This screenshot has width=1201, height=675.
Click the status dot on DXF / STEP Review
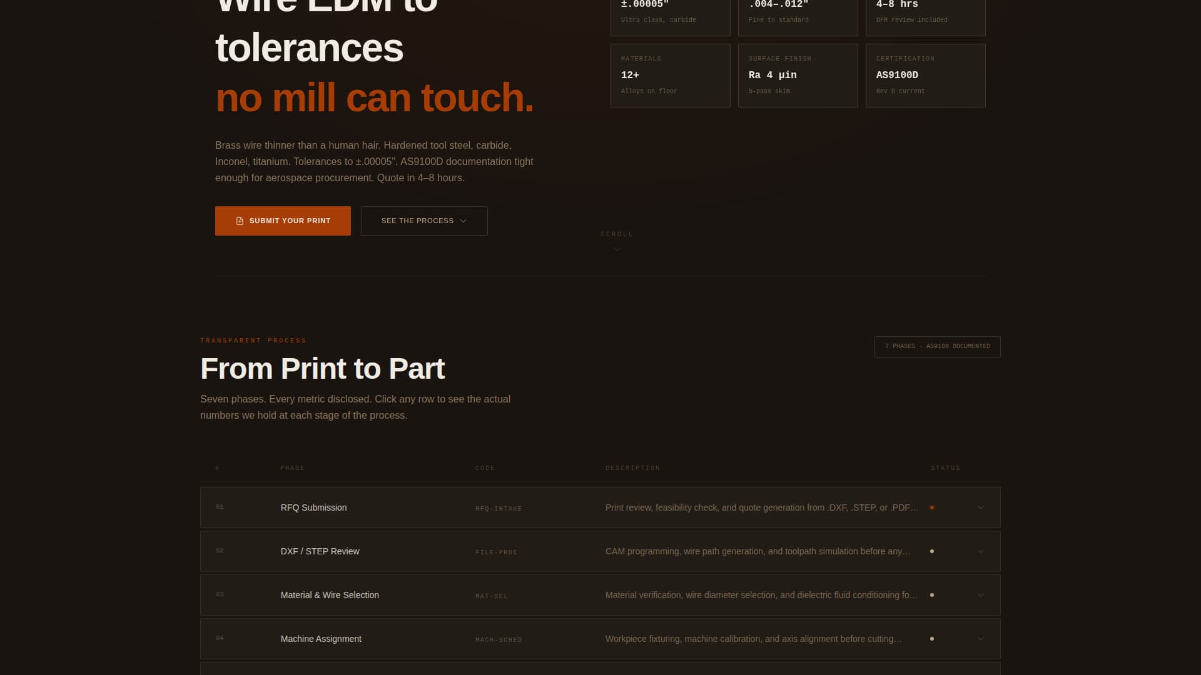pos(933,551)
